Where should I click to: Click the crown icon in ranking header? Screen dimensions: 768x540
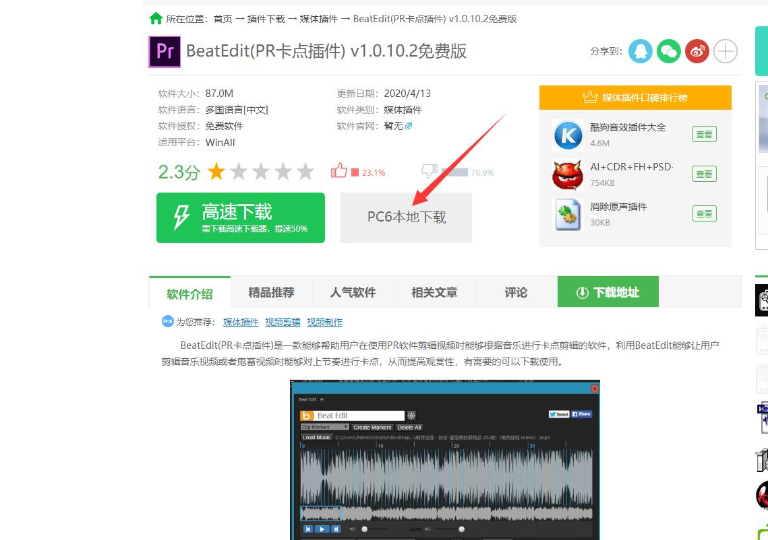pyautogui.click(x=590, y=98)
